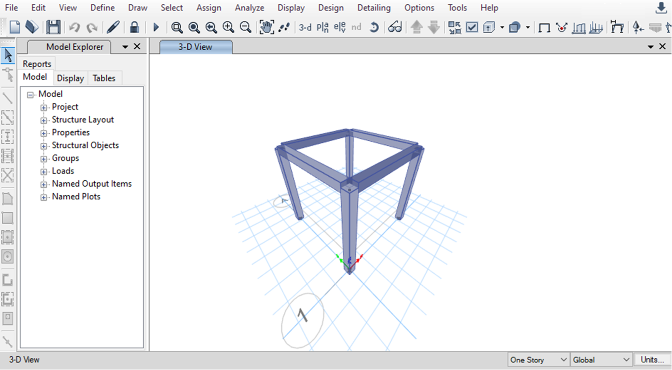Switch to the Tables tab
672x370 pixels.
pyautogui.click(x=104, y=78)
